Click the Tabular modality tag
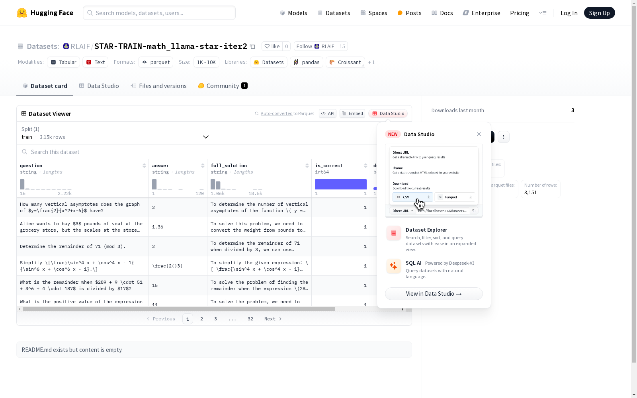This screenshot has width=637, height=398. [64, 62]
